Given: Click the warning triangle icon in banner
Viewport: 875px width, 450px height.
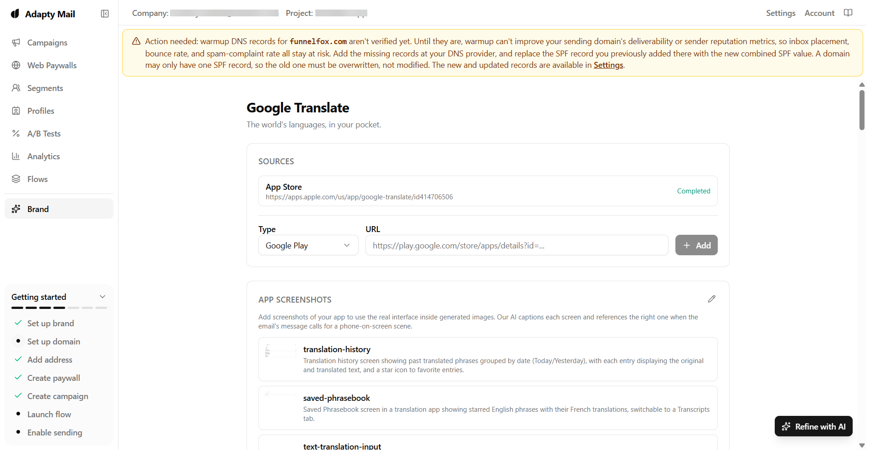Looking at the screenshot, I should pos(136,41).
